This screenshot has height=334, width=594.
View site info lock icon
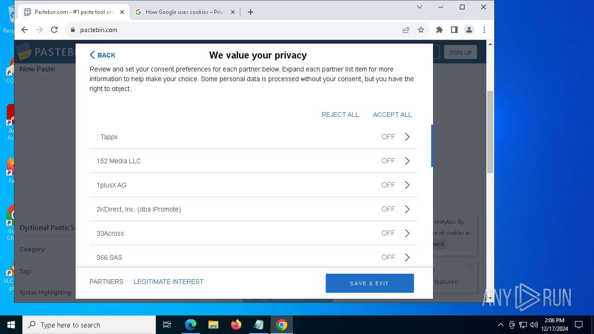72,30
